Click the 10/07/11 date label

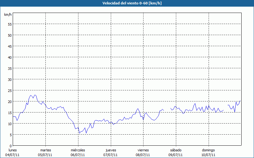(x=208, y=155)
